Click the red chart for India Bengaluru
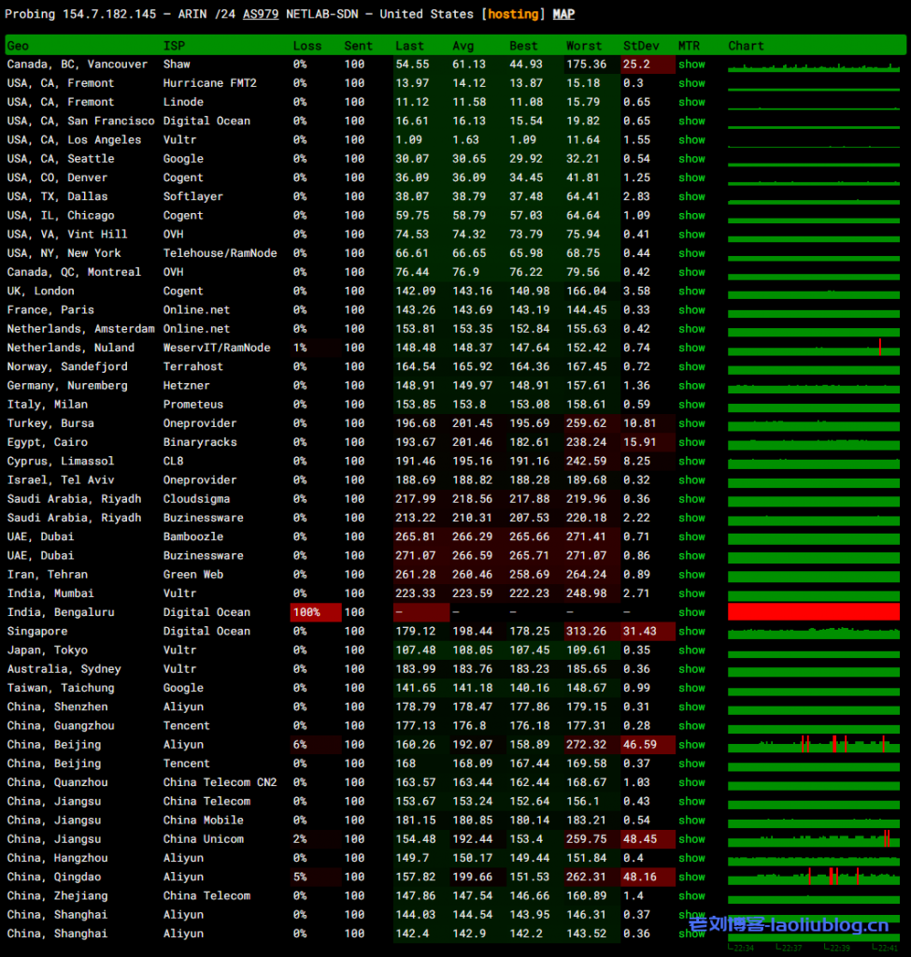Screen dimensions: 911x957 click(x=814, y=612)
